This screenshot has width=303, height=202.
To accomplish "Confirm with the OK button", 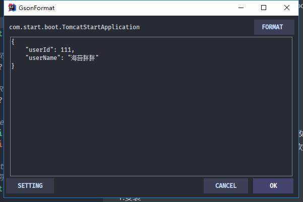I will pyautogui.click(x=273, y=185).
